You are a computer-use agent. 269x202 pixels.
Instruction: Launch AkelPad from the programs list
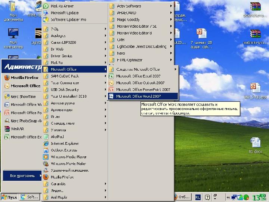point(57,137)
